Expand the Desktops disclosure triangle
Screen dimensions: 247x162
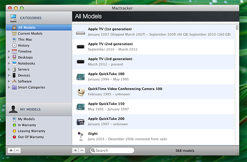[9, 58]
